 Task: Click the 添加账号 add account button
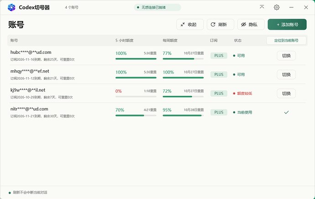pos(287,25)
